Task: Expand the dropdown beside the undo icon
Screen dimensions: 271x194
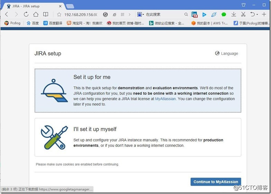Action: click(257, 14)
